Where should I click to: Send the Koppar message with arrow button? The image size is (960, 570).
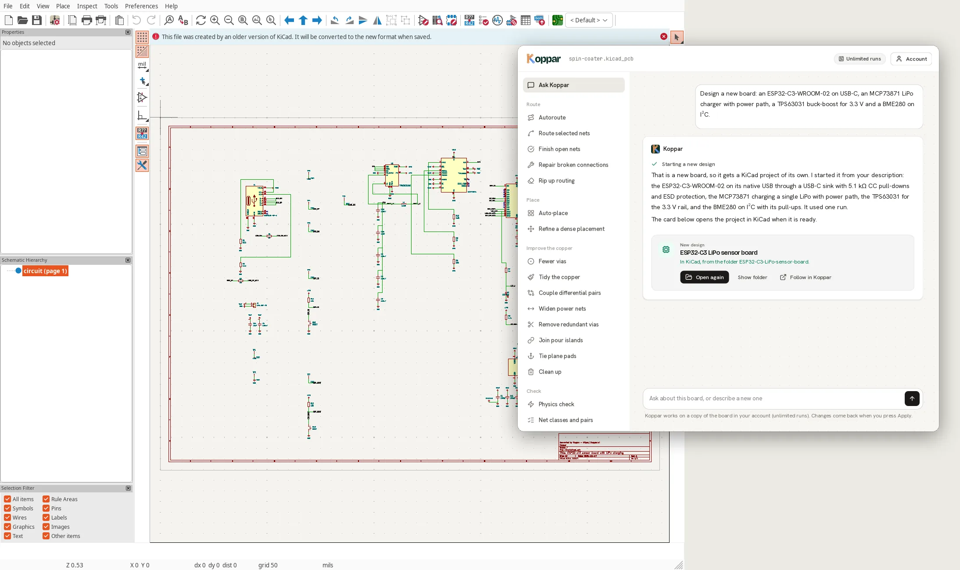click(x=912, y=398)
